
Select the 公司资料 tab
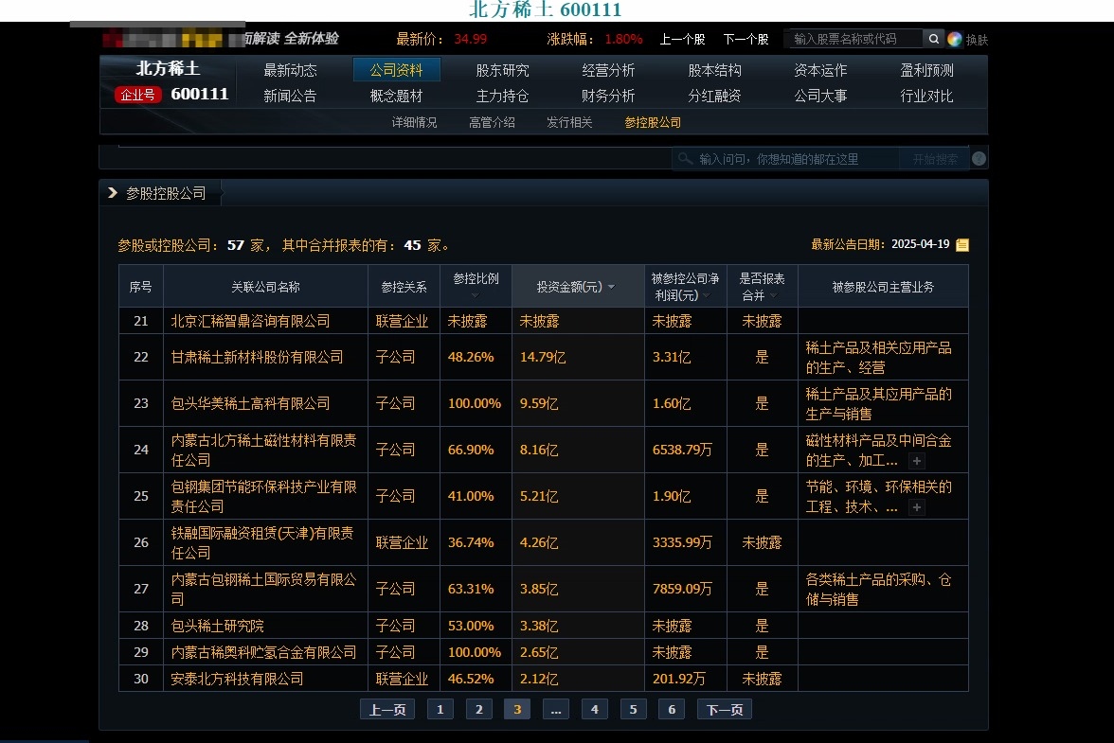(396, 70)
